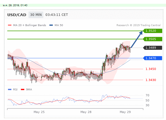Click the blue MA 50 legend swatch

coord(51,25)
